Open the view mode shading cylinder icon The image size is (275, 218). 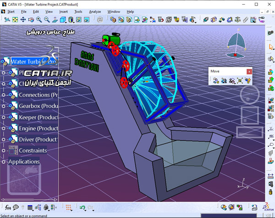(x=71, y=19)
